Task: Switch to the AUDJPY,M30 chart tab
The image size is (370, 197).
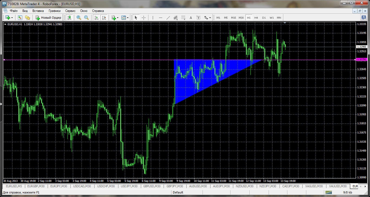Action: [x=221, y=186]
